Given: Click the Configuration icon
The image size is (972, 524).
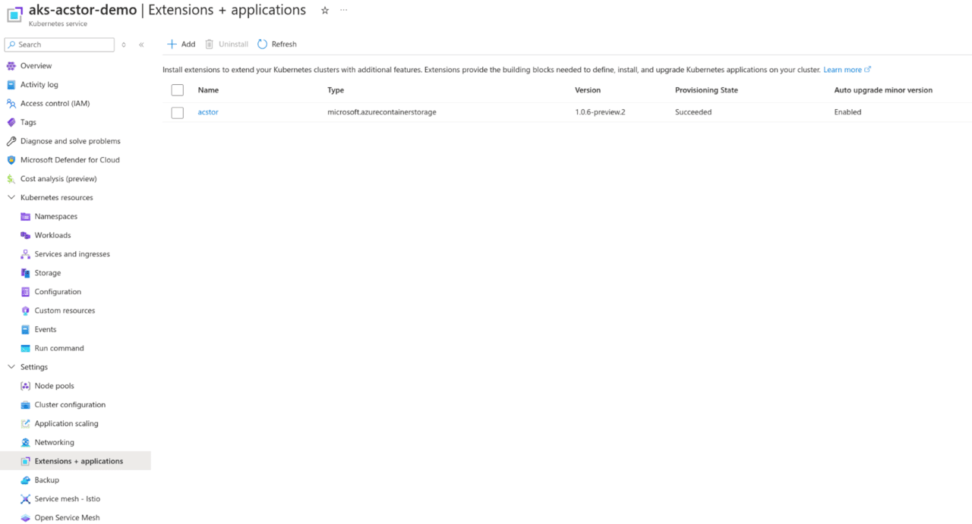Looking at the screenshot, I should pos(25,292).
